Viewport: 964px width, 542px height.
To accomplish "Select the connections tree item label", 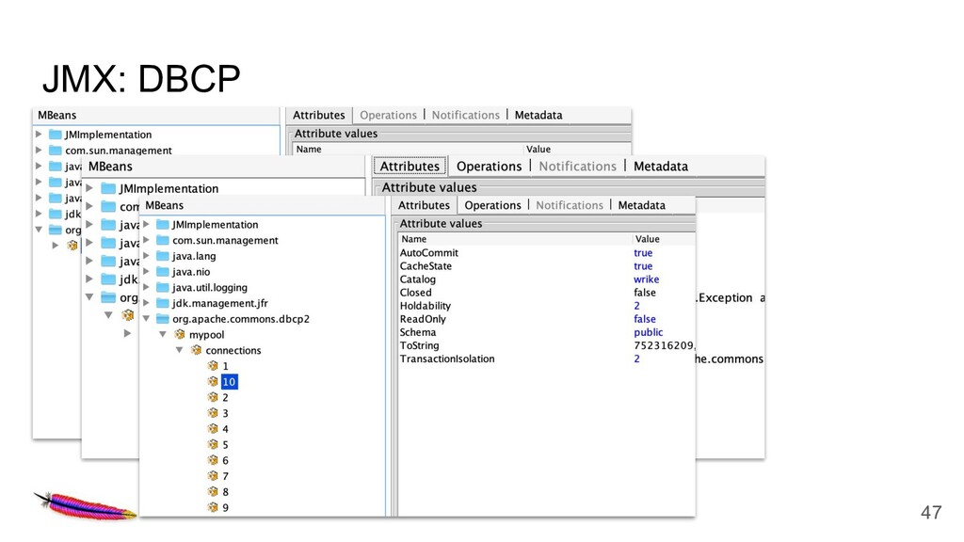I will [x=233, y=350].
